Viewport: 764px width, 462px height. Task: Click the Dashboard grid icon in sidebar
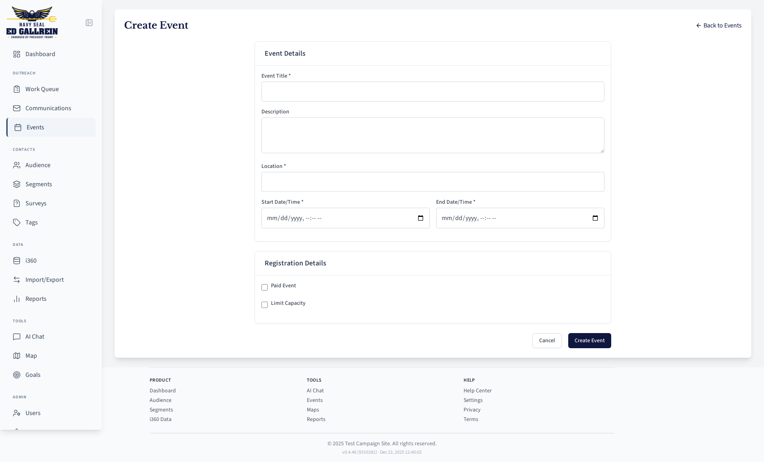17,54
